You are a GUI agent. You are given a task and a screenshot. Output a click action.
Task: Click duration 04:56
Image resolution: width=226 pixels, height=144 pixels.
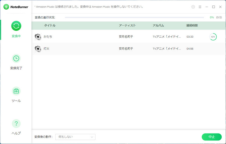point(190,49)
